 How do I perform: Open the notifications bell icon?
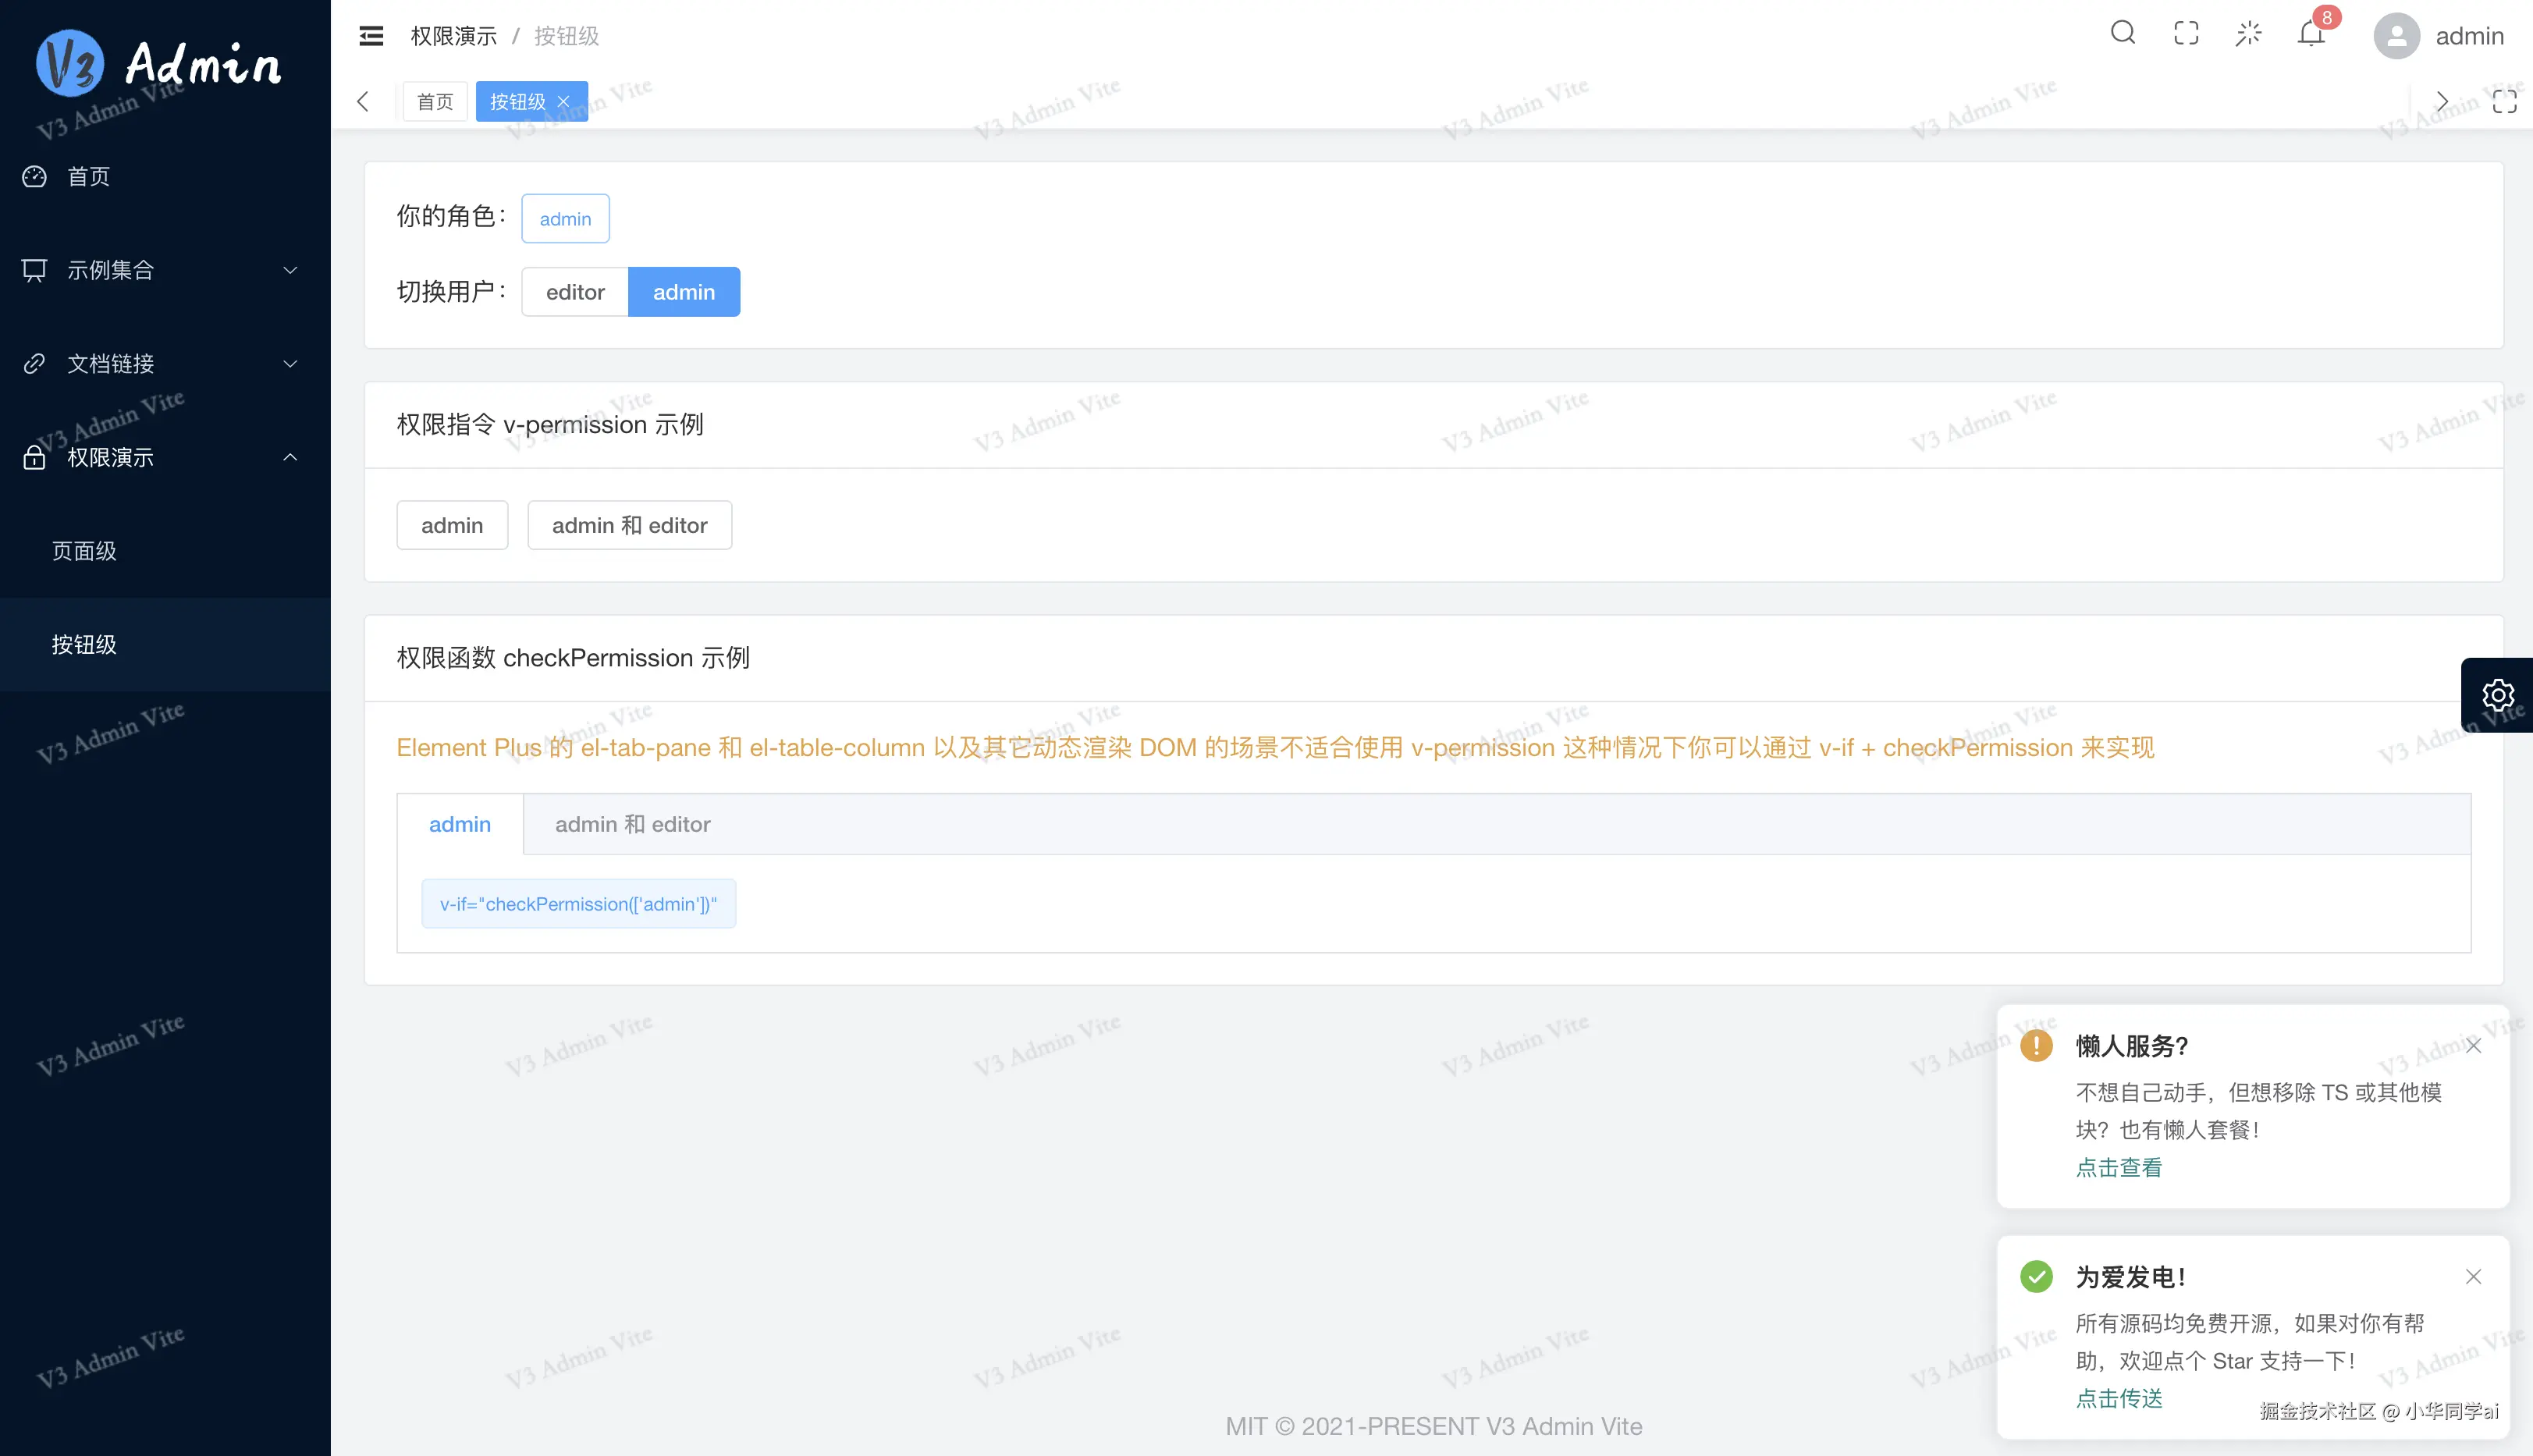point(2310,34)
